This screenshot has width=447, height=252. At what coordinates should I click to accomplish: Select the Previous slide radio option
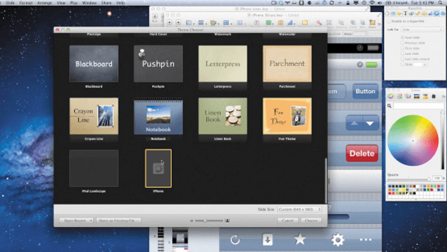click(x=403, y=44)
